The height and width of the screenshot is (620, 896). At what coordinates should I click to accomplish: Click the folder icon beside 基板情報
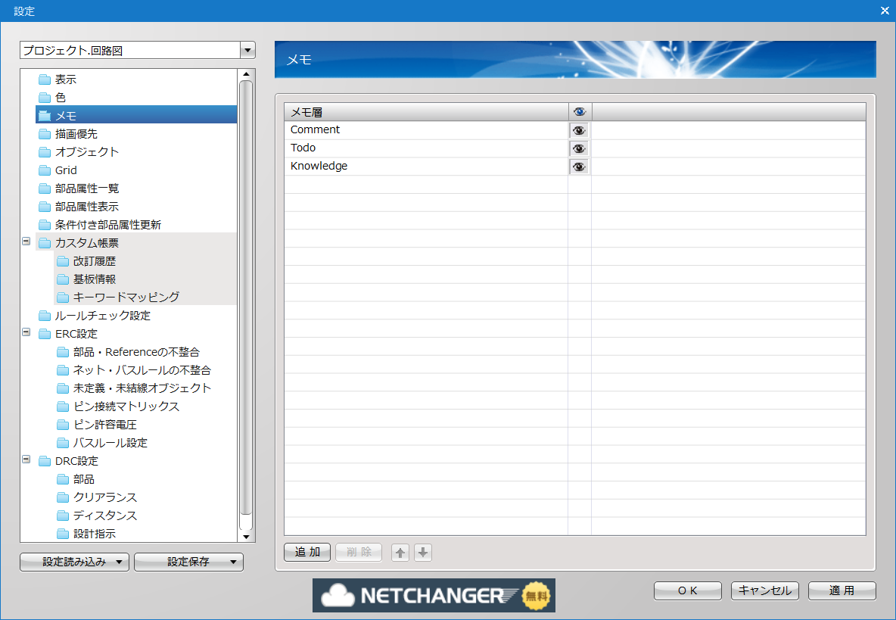coord(63,279)
